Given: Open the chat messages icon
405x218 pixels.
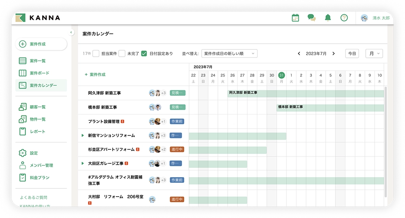Looking at the screenshot, I should (311, 18).
